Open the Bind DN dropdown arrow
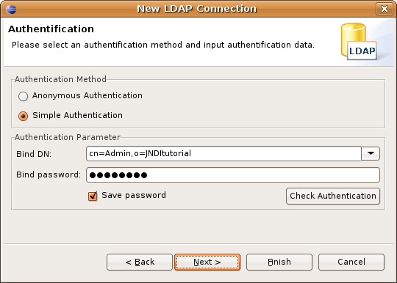 point(371,153)
